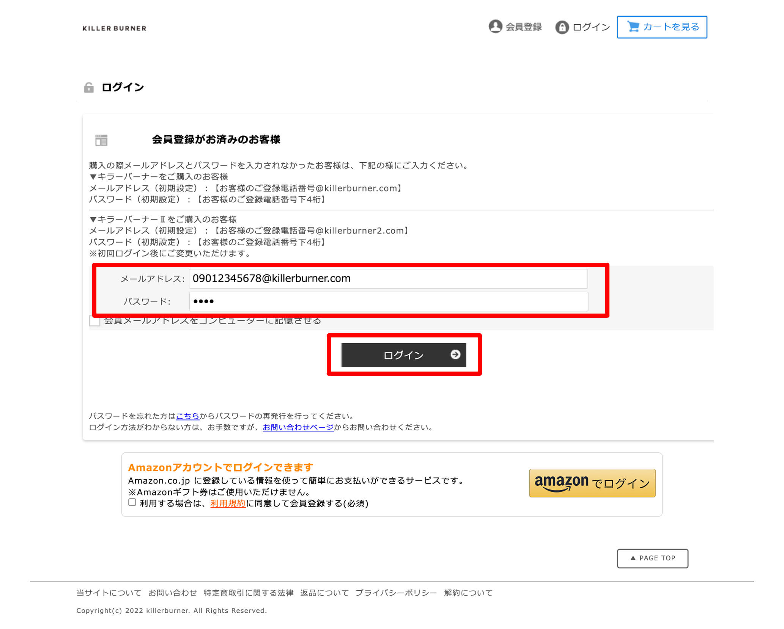This screenshot has height=629, width=784.
Task: Click the こちら password reissue link
Action: coord(187,416)
